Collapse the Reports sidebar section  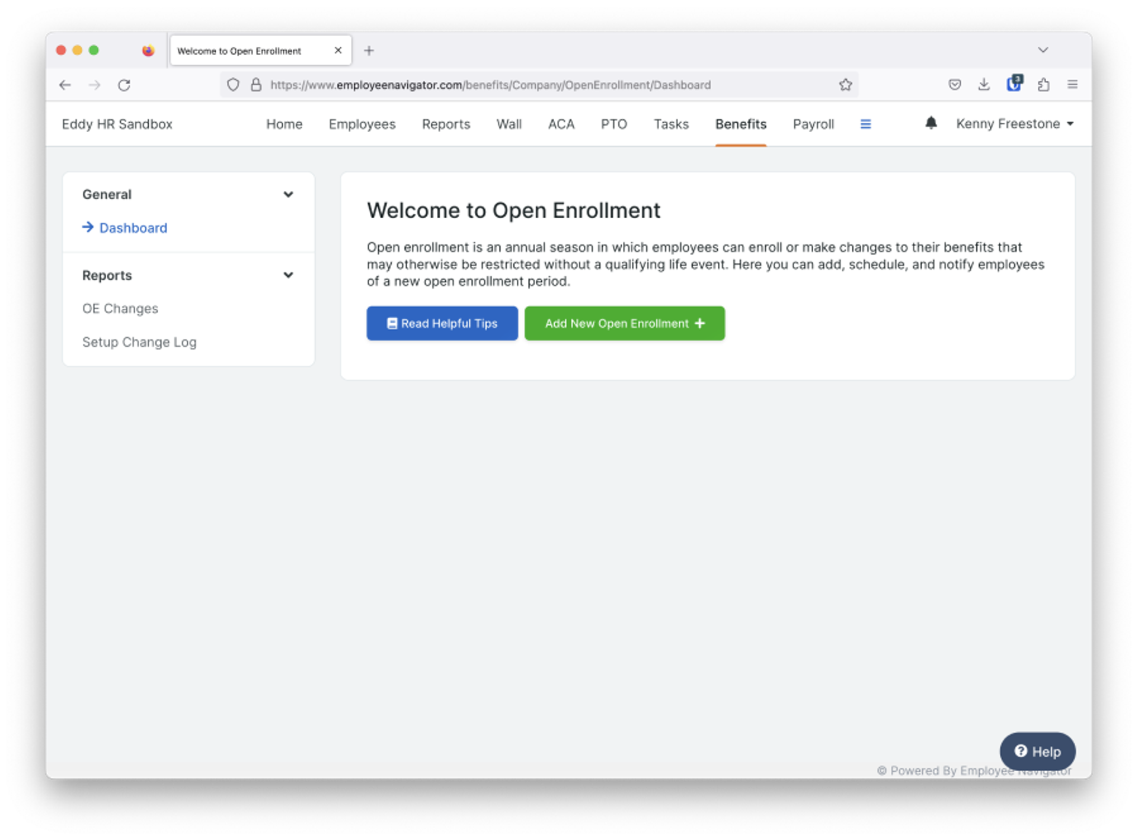point(288,275)
